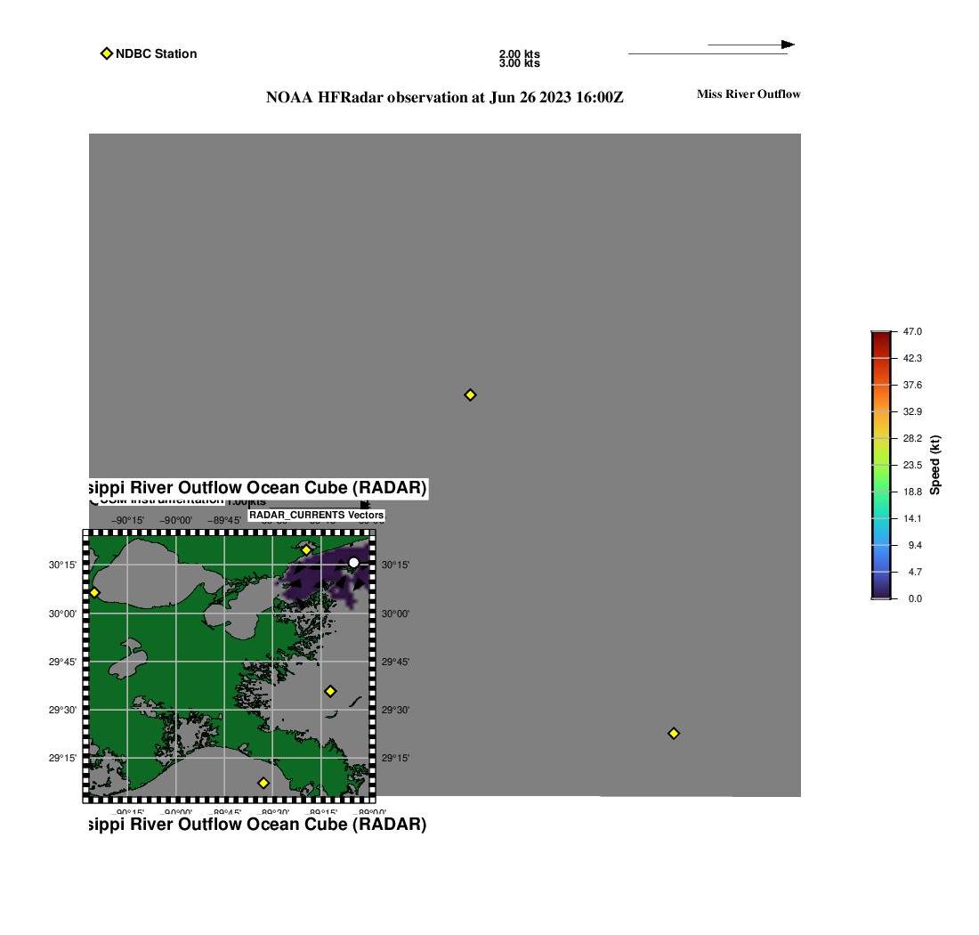Click the lower Ocean Cube (RADAR) heading
Screen dimensions: 979x935
tap(258, 825)
